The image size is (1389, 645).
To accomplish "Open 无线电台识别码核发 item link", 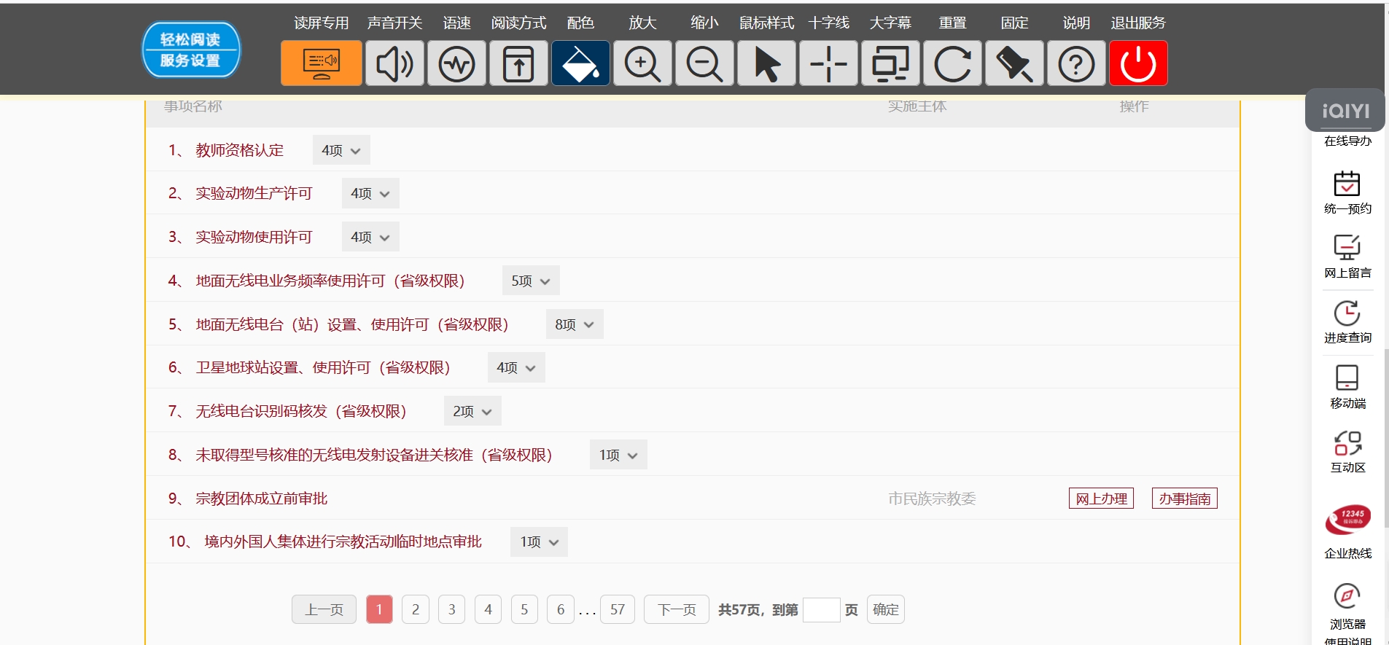I will click(301, 411).
